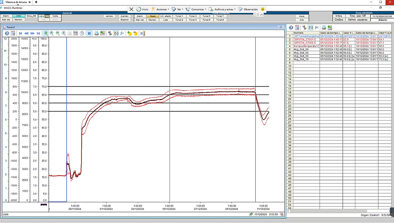Select the Kompostemperatur C row in table

tap(306, 46)
